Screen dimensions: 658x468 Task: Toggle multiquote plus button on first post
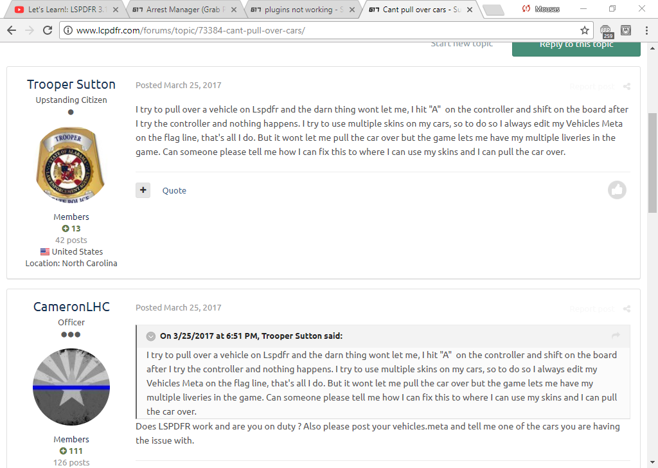point(143,190)
